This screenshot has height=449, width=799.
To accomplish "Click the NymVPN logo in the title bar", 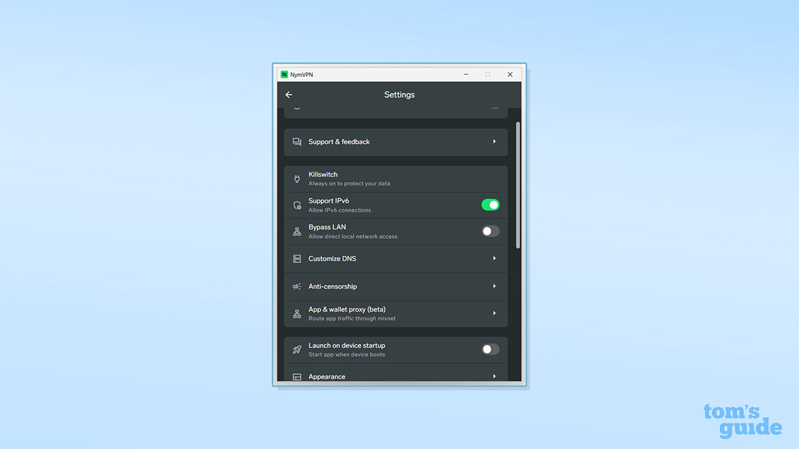I will [285, 75].
